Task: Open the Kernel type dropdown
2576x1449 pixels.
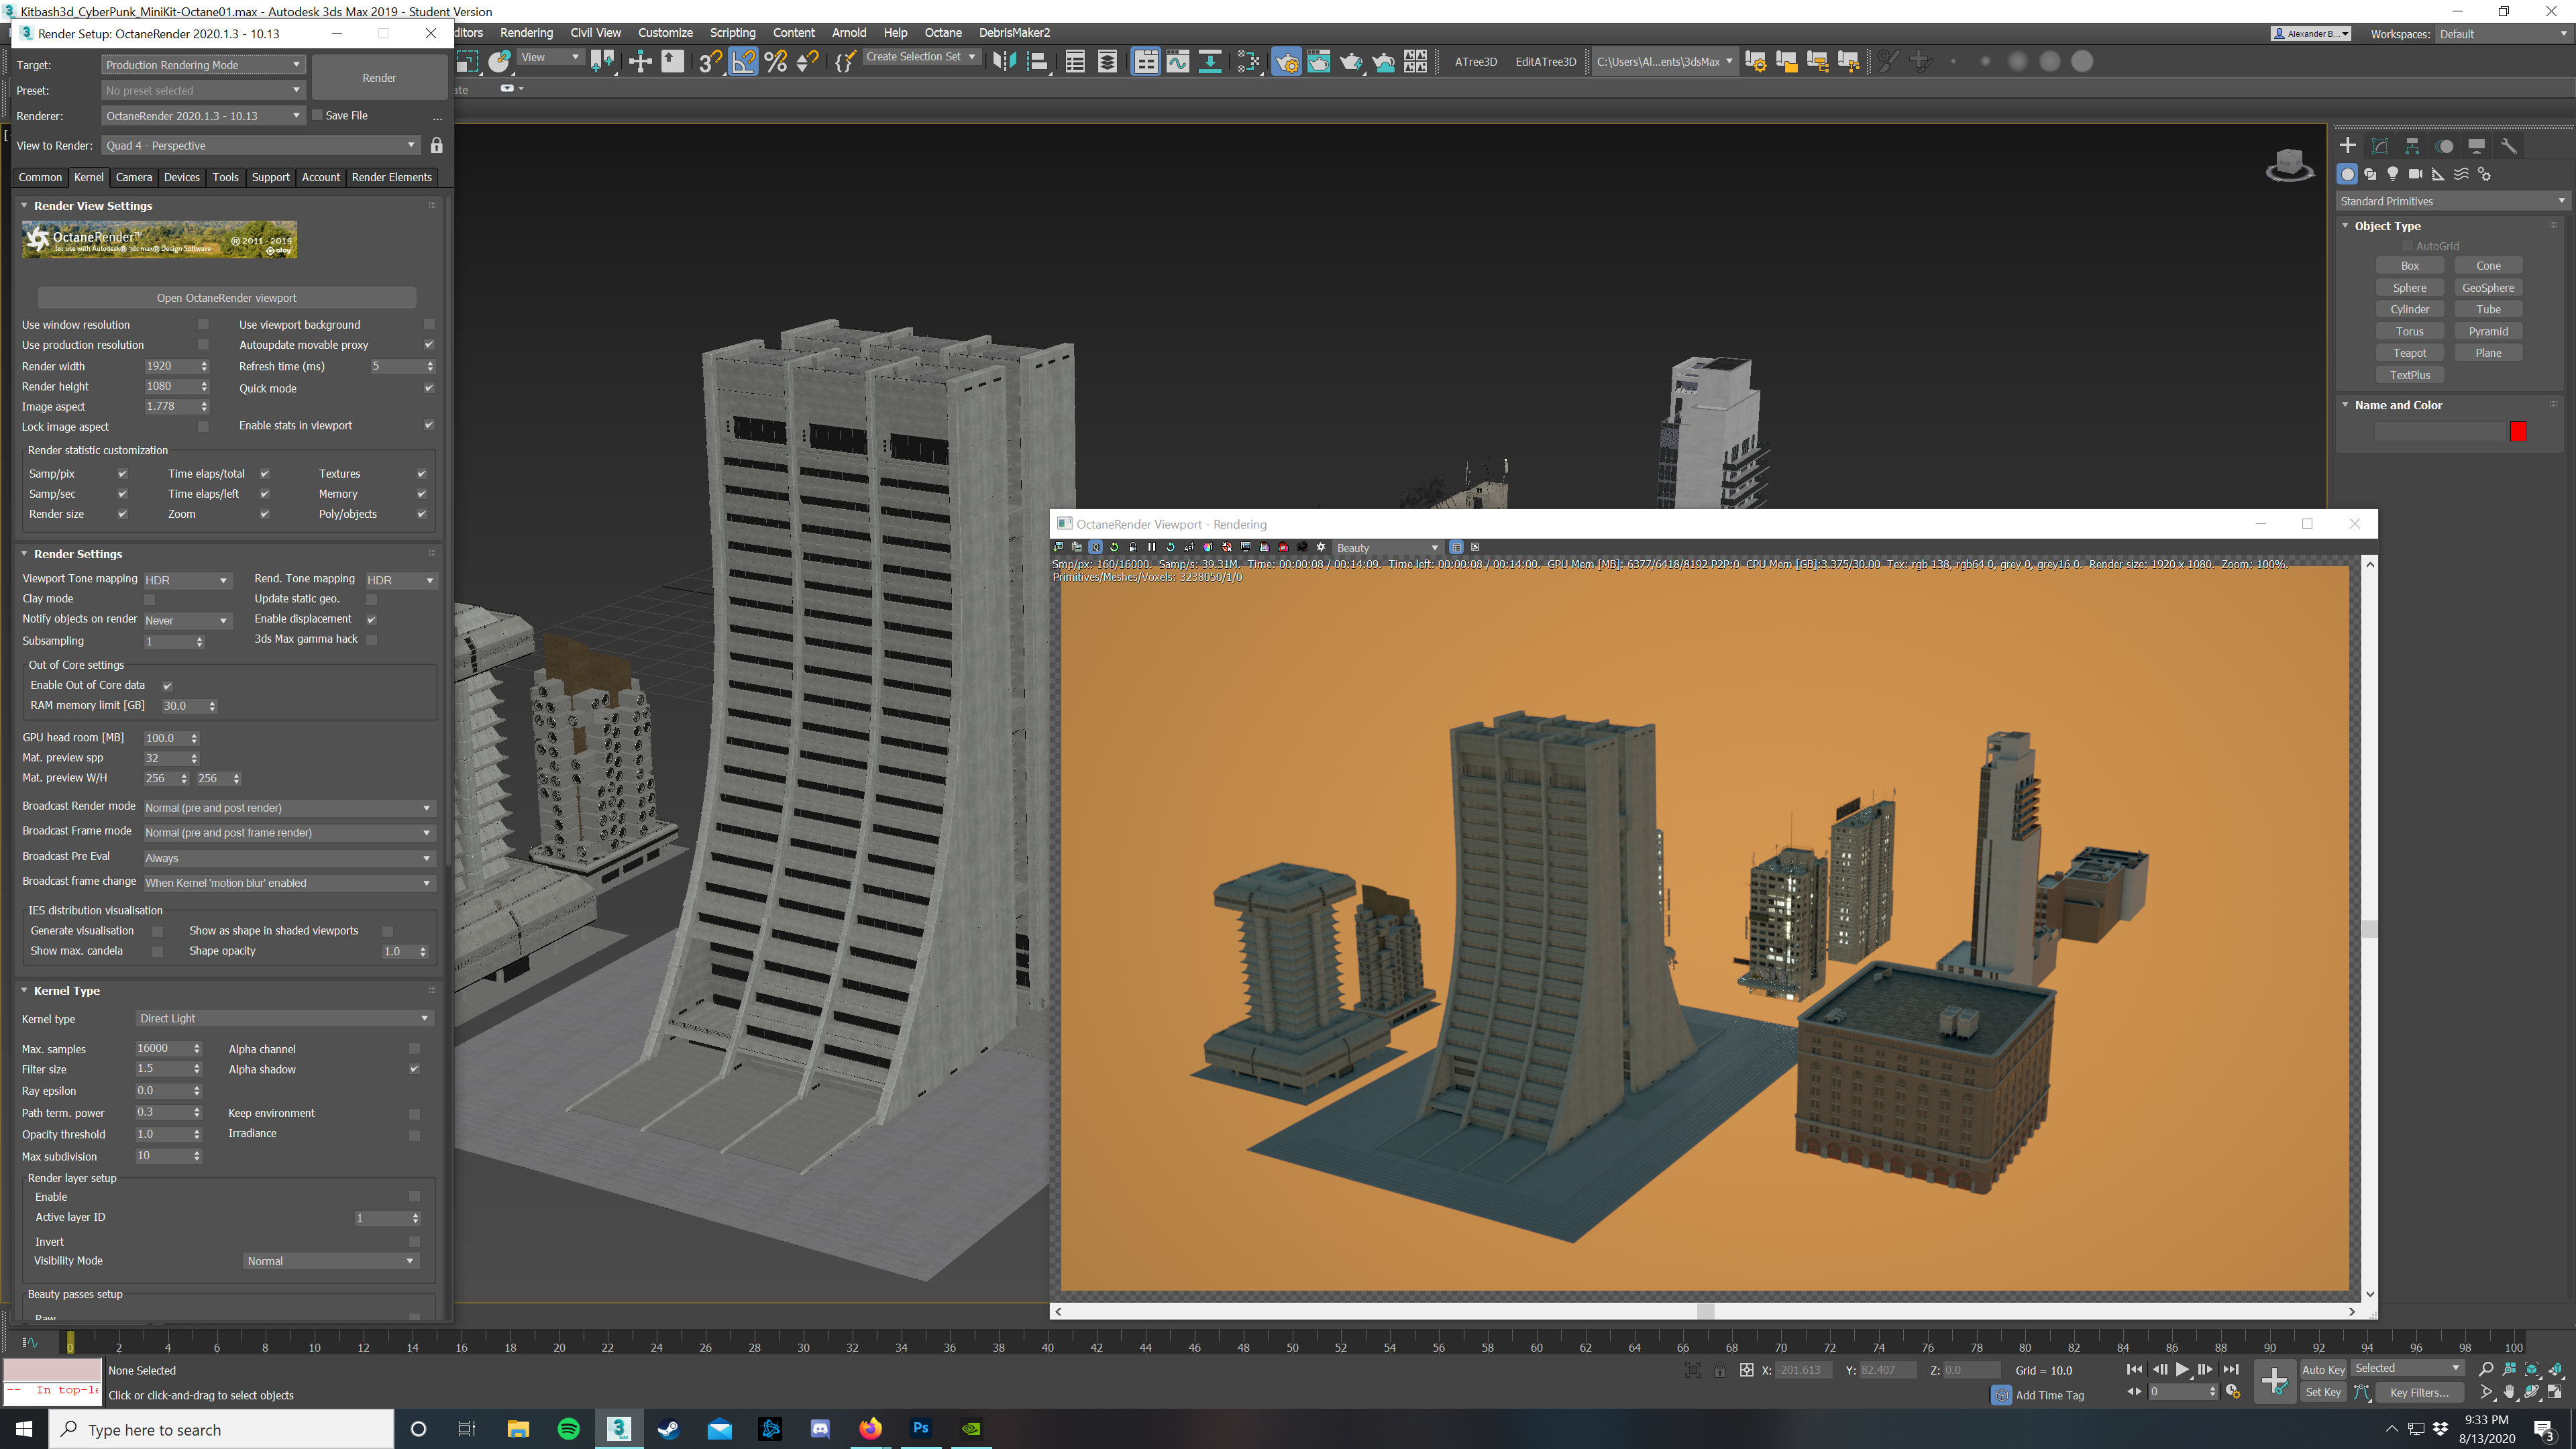Action: pos(283,1018)
